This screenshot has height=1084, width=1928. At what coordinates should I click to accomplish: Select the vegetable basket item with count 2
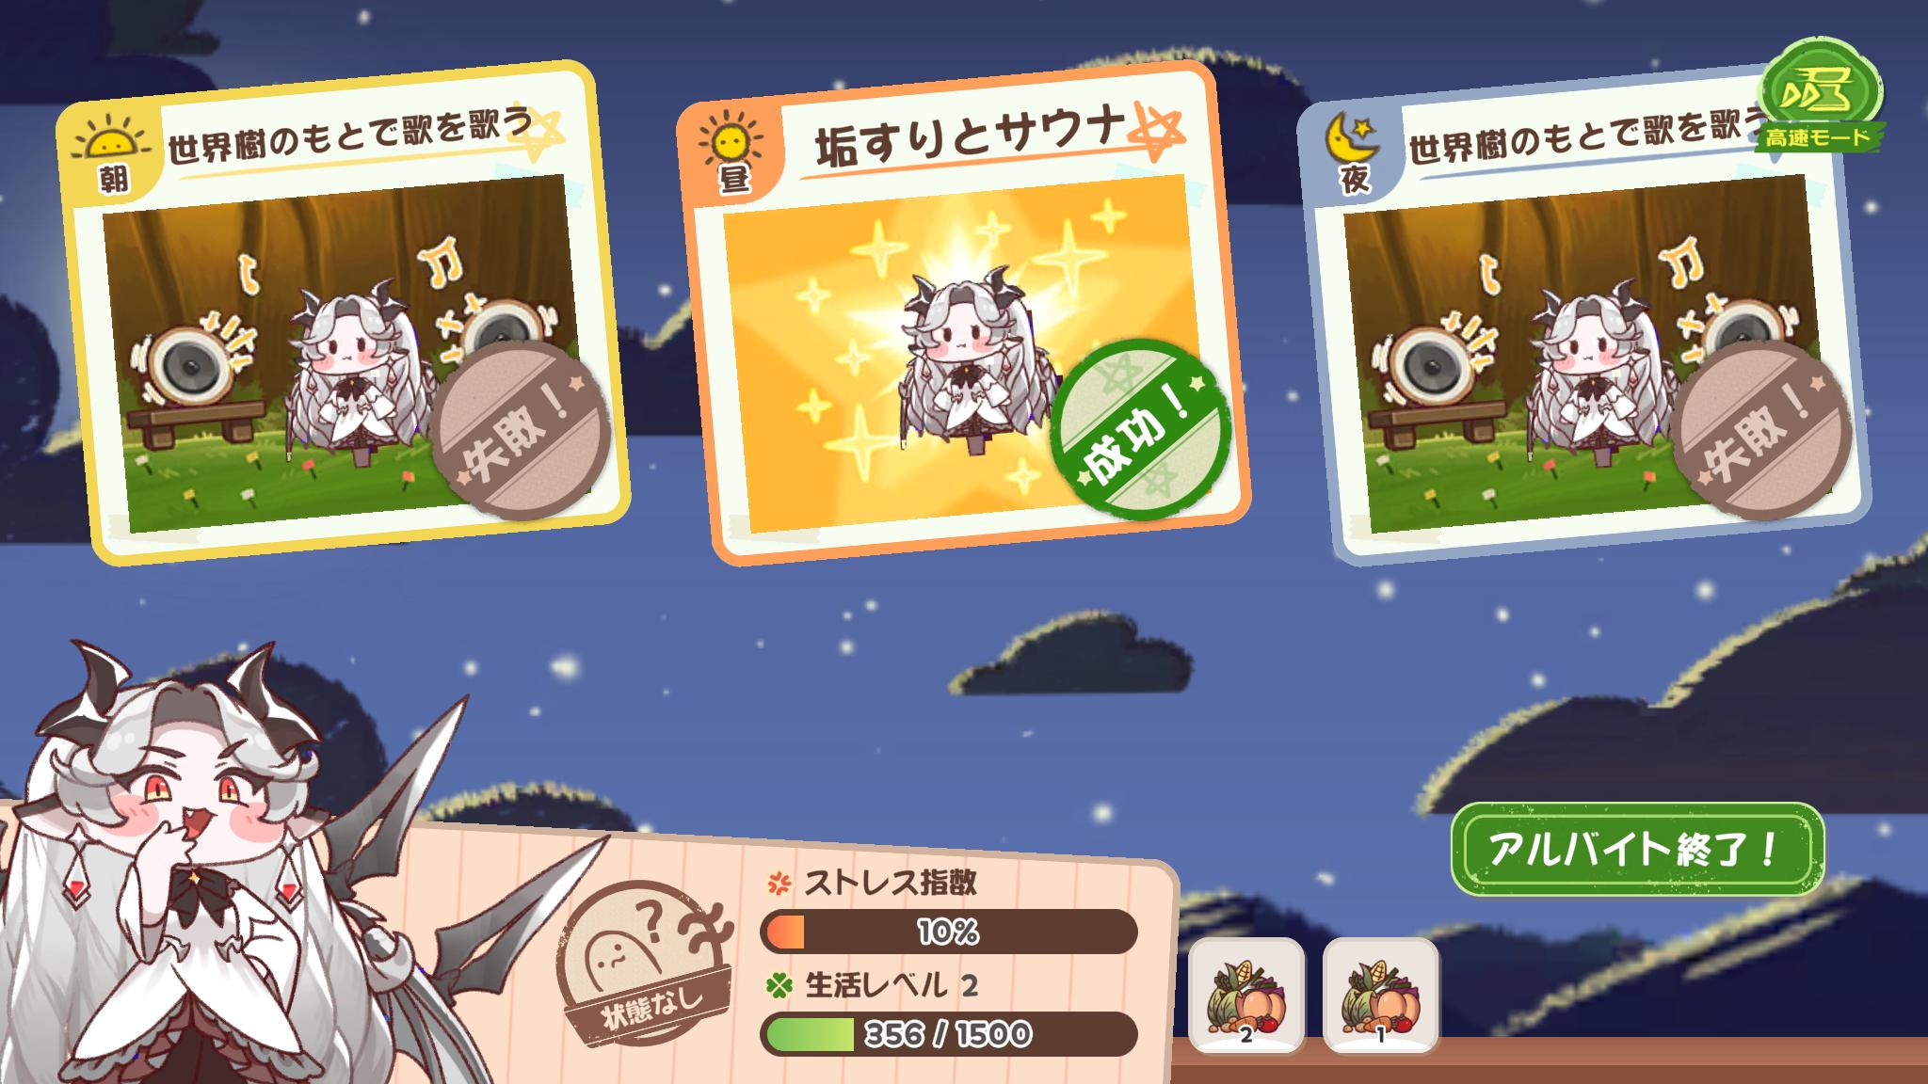1246,996
